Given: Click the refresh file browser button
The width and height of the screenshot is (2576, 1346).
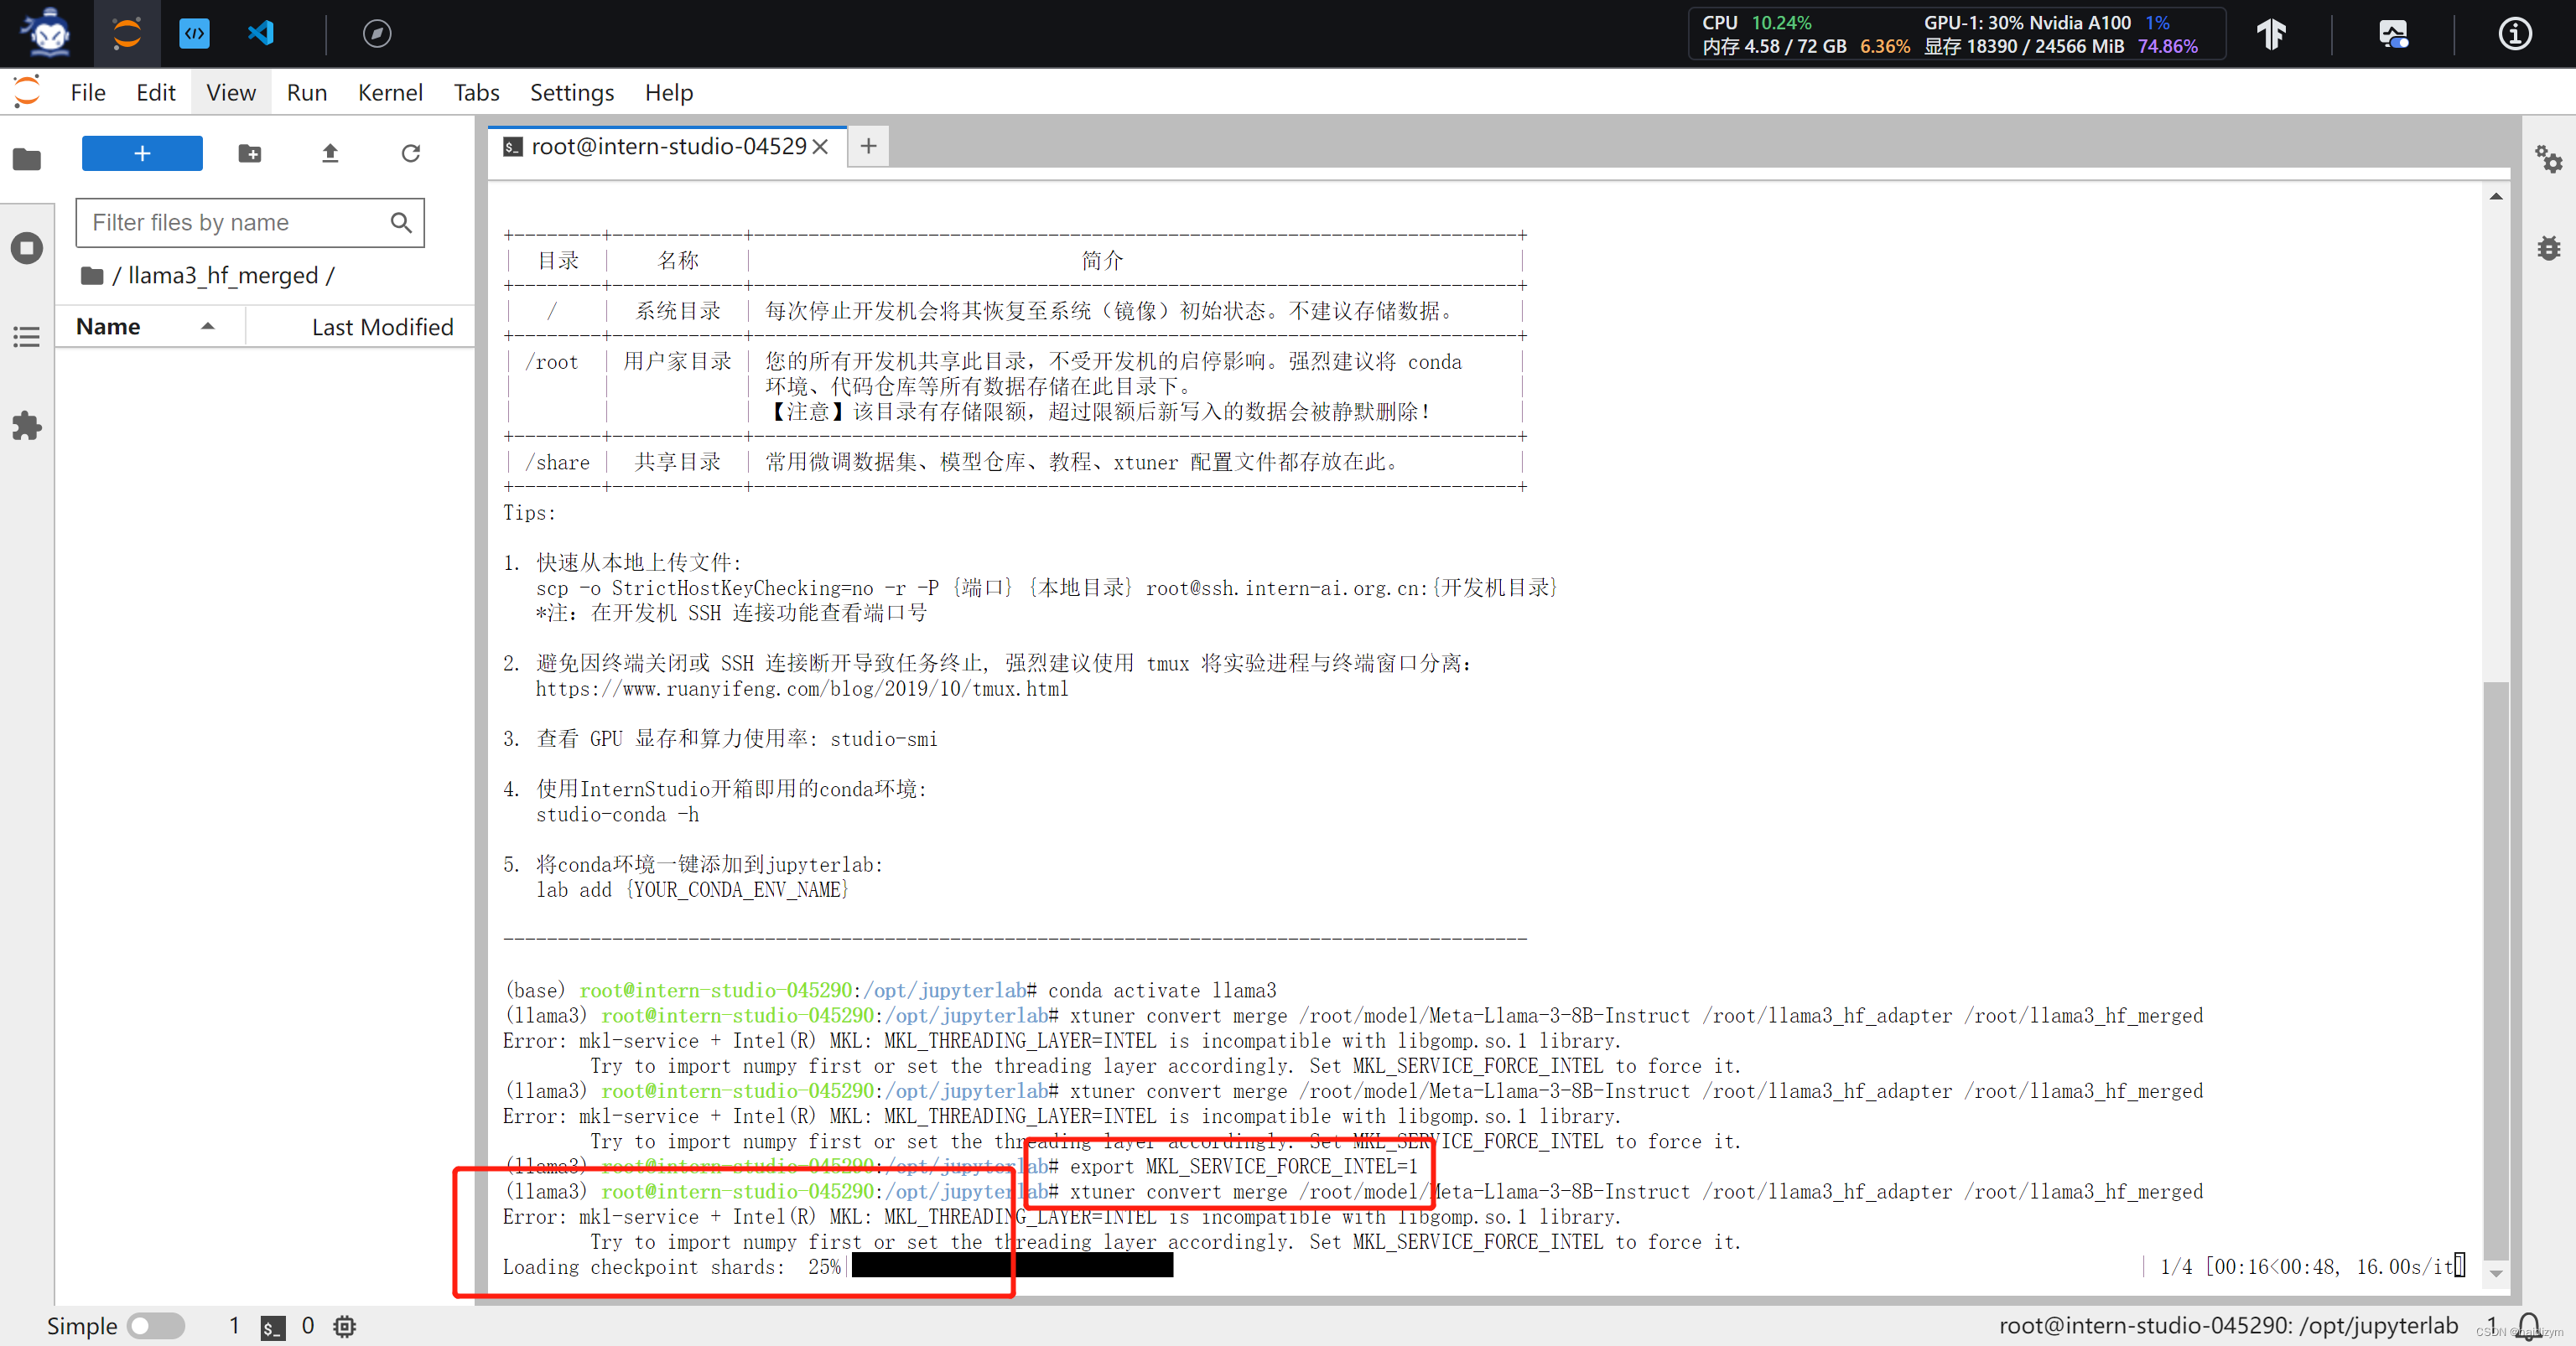Looking at the screenshot, I should tap(411, 153).
